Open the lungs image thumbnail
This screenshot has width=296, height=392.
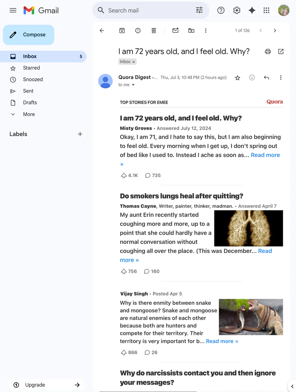coord(249,228)
